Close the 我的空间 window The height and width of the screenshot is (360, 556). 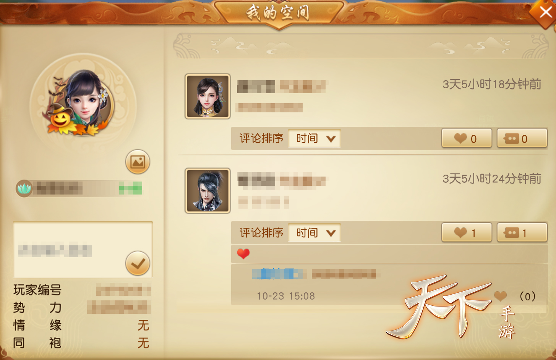(x=545, y=12)
